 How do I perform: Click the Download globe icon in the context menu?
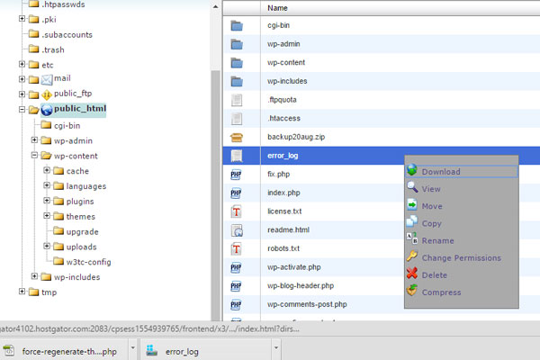click(412, 170)
